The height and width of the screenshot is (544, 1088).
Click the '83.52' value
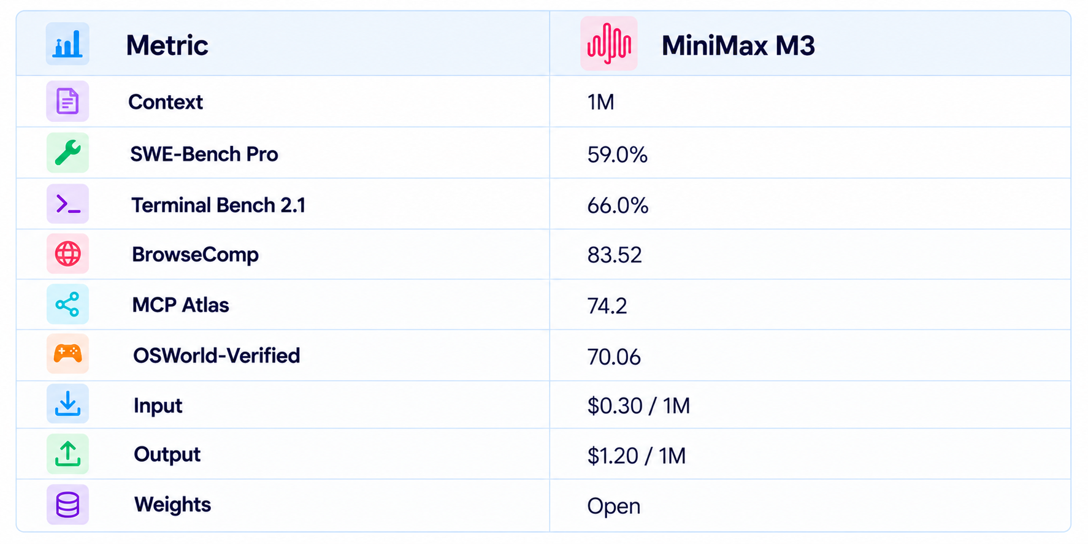[615, 255]
